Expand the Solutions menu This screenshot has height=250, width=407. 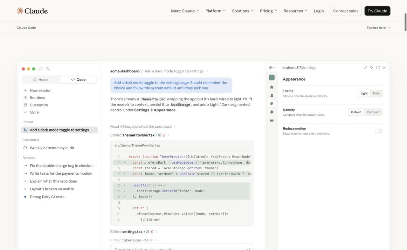tap(243, 11)
